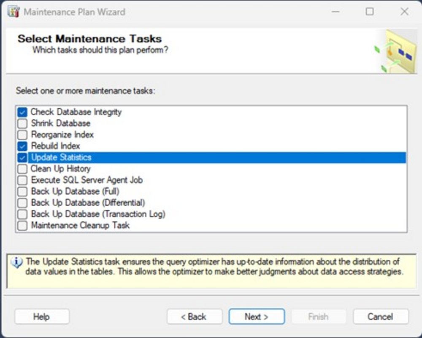Maximize the wizard window
Viewport: 422px width, 338px height.
pos(370,12)
